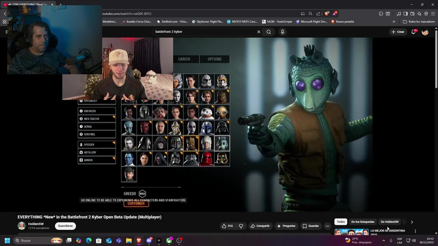Viewport: 438px width, 246px height.
Task: Open the SAZM - VueloSimple bookmark
Action: click(x=277, y=22)
